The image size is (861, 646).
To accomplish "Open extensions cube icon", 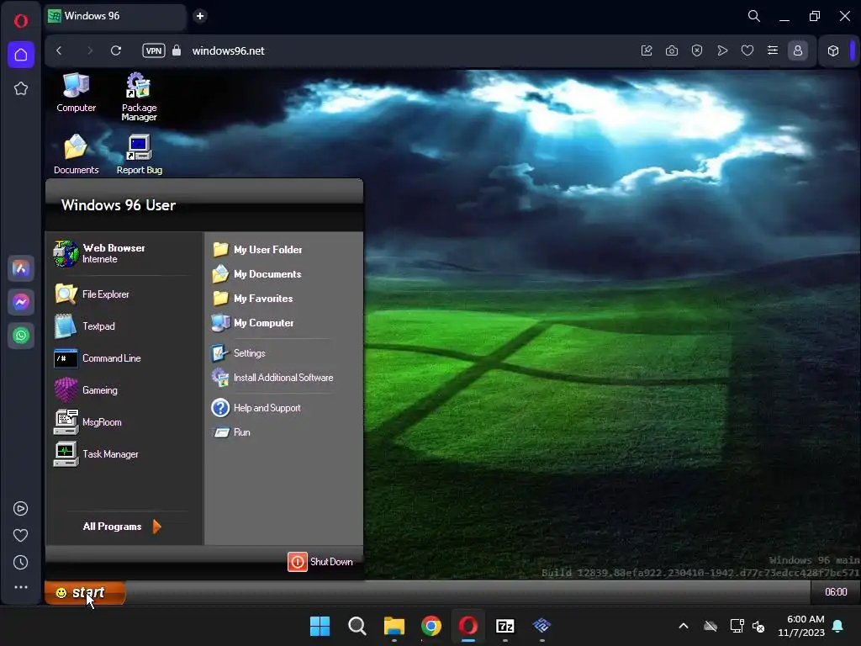I will click(833, 50).
